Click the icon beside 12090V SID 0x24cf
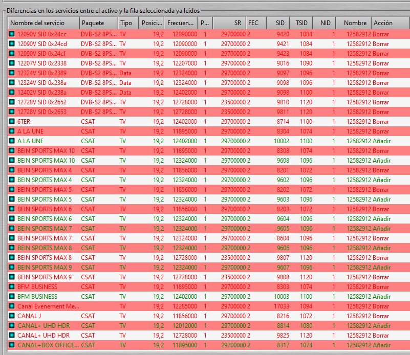The width and height of the screenshot is (410, 355). (x=12, y=53)
